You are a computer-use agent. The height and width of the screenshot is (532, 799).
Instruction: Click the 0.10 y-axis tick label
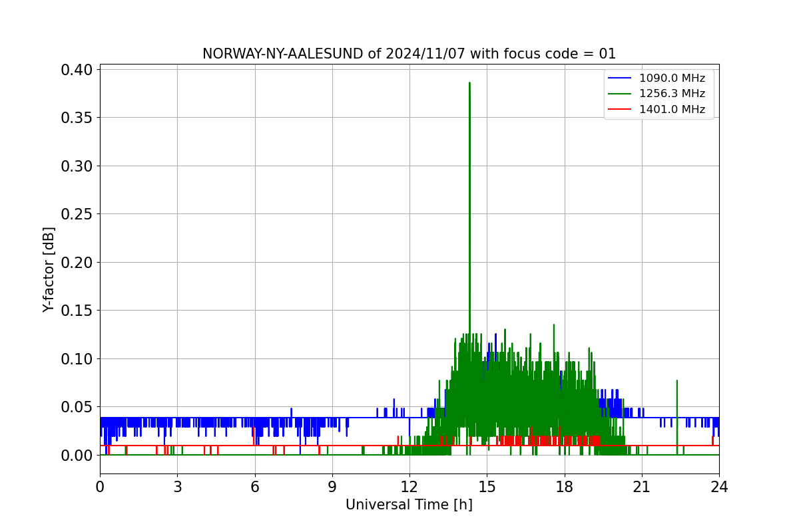tap(77, 358)
